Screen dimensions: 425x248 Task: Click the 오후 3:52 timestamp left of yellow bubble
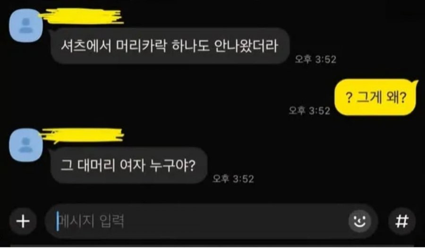tap(309, 110)
